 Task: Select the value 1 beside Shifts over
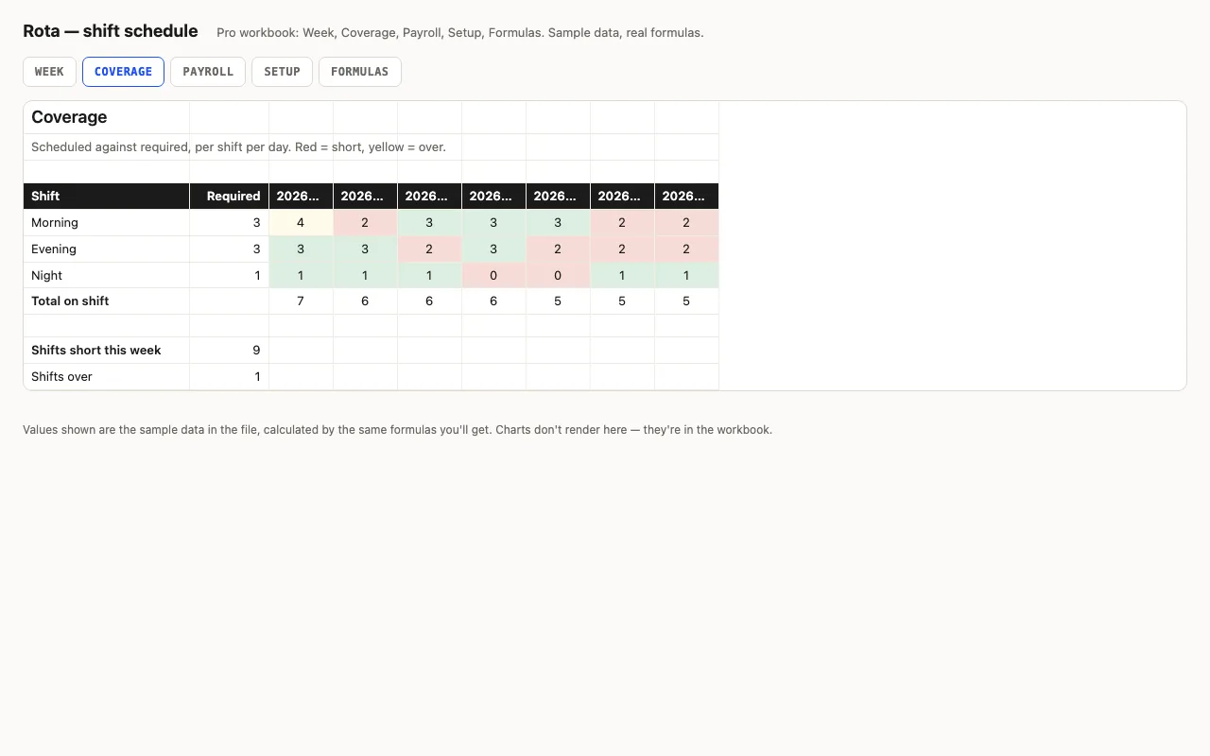230,376
